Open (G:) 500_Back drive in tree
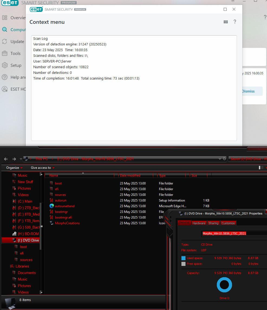 click(28, 227)
